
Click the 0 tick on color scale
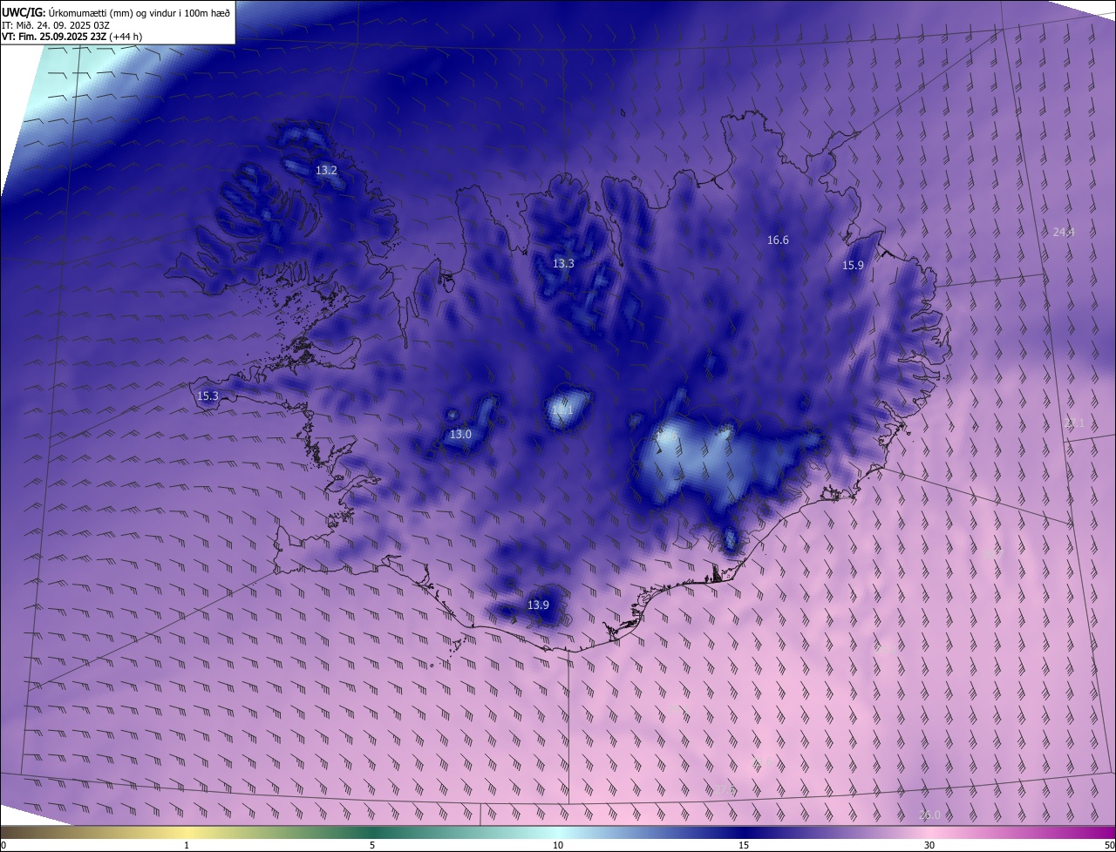(3, 845)
